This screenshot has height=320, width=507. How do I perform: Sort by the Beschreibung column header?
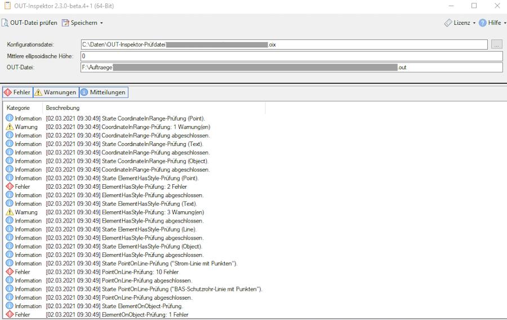pos(63,108)
